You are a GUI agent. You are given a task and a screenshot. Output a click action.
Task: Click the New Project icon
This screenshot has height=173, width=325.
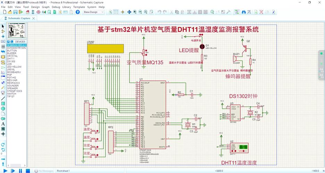(x=4, y=12)
